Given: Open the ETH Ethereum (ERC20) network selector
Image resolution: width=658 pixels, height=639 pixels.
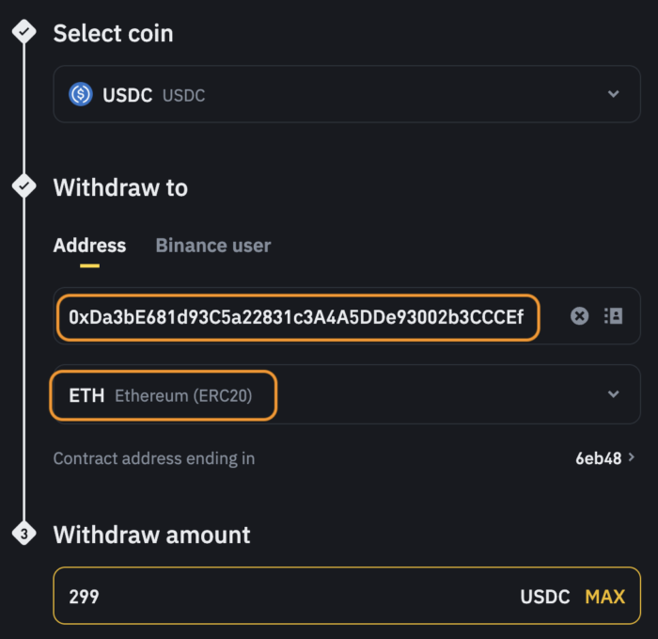Looking at the screenshot, I should (x=347, y=394).
